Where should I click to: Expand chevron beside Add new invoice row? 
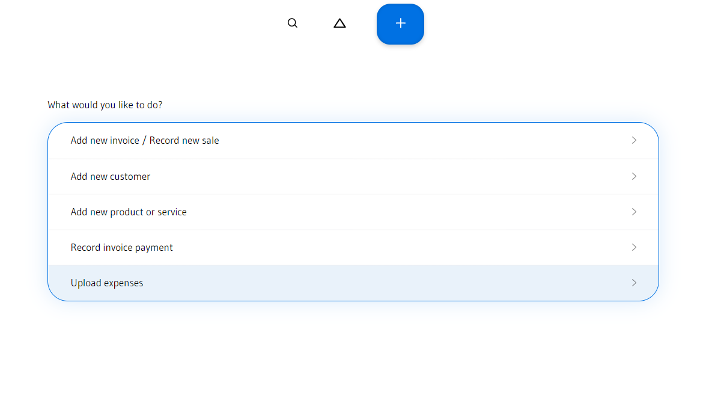[634, 140]
